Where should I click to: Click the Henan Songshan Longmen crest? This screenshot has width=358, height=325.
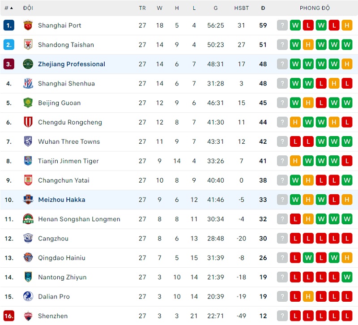click(x=28, y=219)
